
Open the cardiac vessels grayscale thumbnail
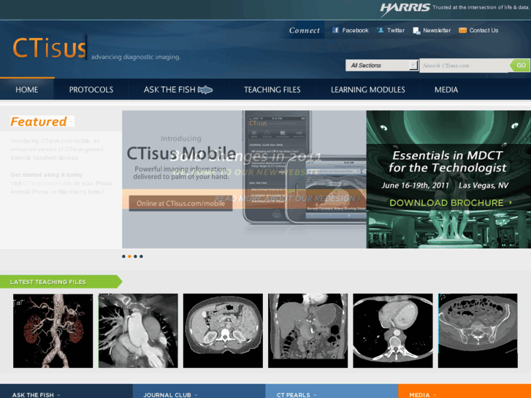(x=138, y=331)
